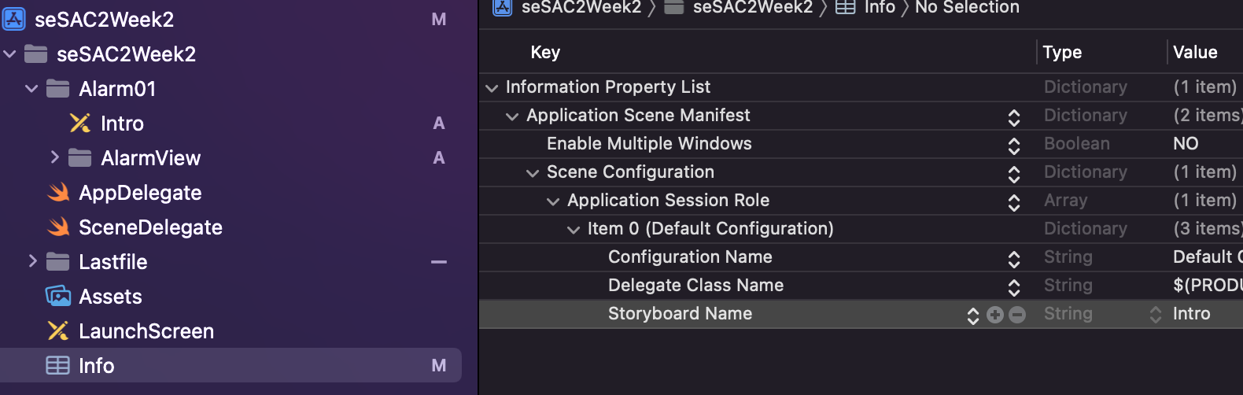Click the seSAC2Week2 project icon in navigator
The image size is (1243, 395).
pyautogui.click(x=14, y=19)
